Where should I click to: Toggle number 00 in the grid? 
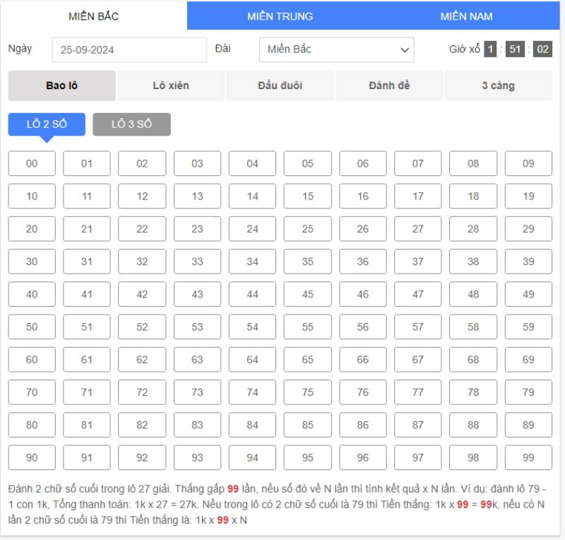pos(32,163)
